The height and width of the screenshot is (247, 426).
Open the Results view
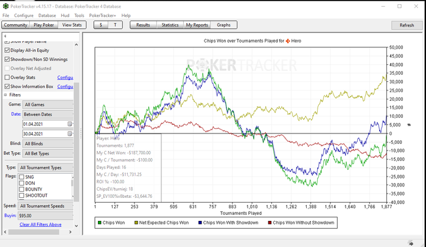pyautogui.click(x=143, y=25)
